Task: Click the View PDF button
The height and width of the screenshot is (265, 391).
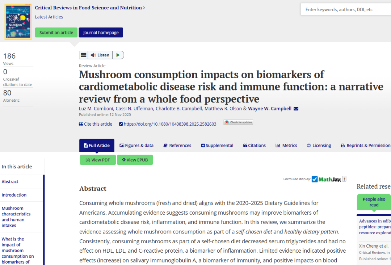Action: (98, 160)
